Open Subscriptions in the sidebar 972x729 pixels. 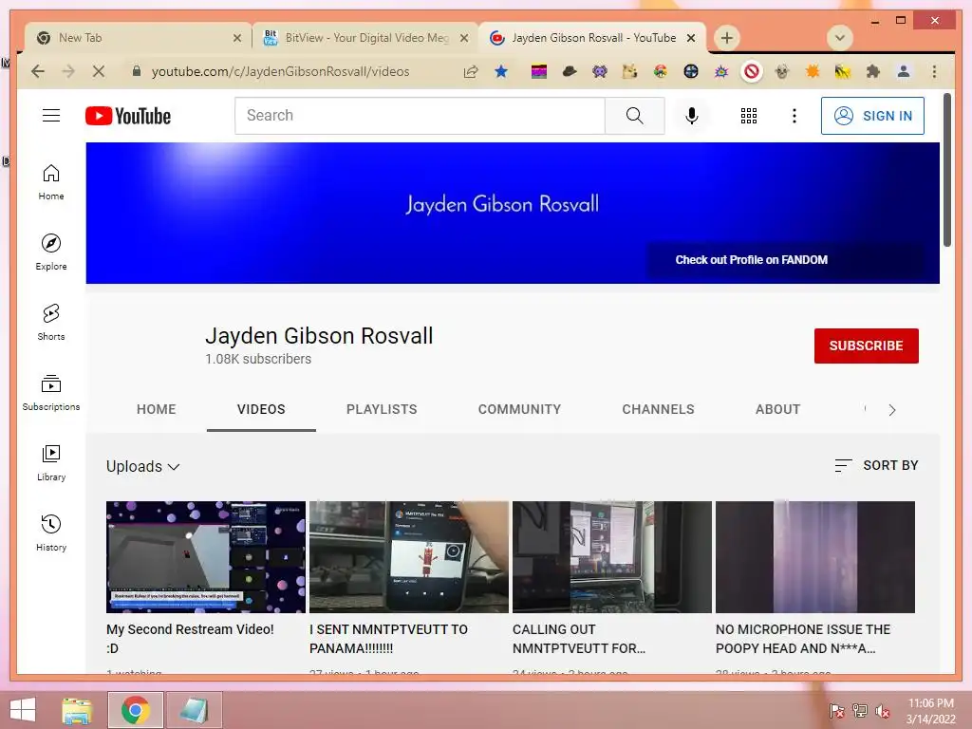click(x=51, y=392)
